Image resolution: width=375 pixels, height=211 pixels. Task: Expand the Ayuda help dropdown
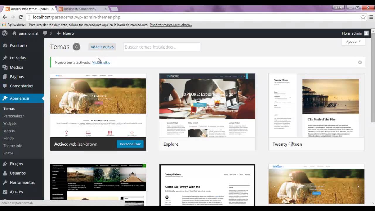(353, 42)
